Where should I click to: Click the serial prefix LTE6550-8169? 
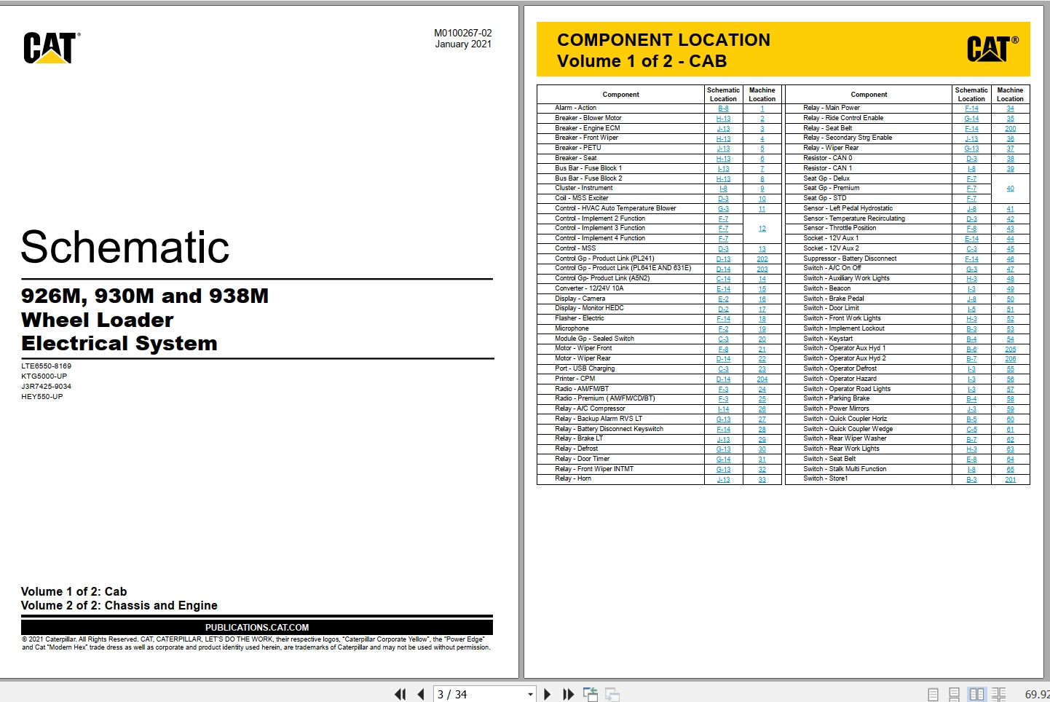[x=47, y=366]
